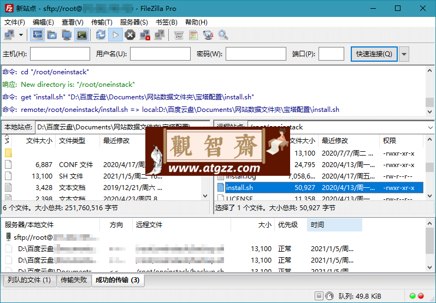Sort local files by 文件大小 column
Screen dimensions: 436x303
[x=35, y=141]
